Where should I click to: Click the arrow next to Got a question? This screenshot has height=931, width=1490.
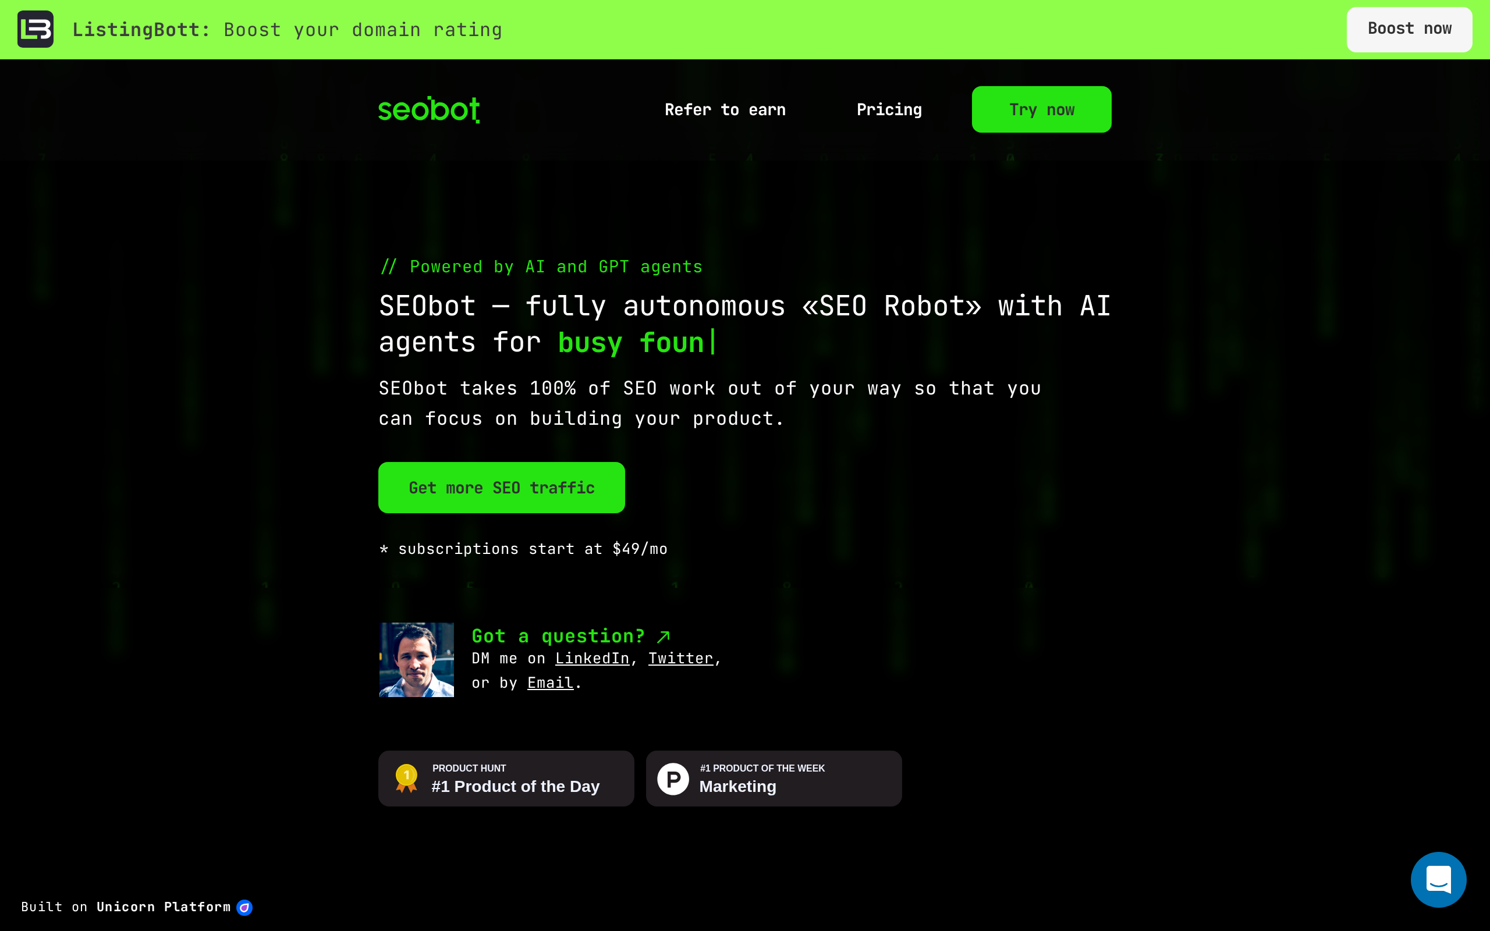664,636
